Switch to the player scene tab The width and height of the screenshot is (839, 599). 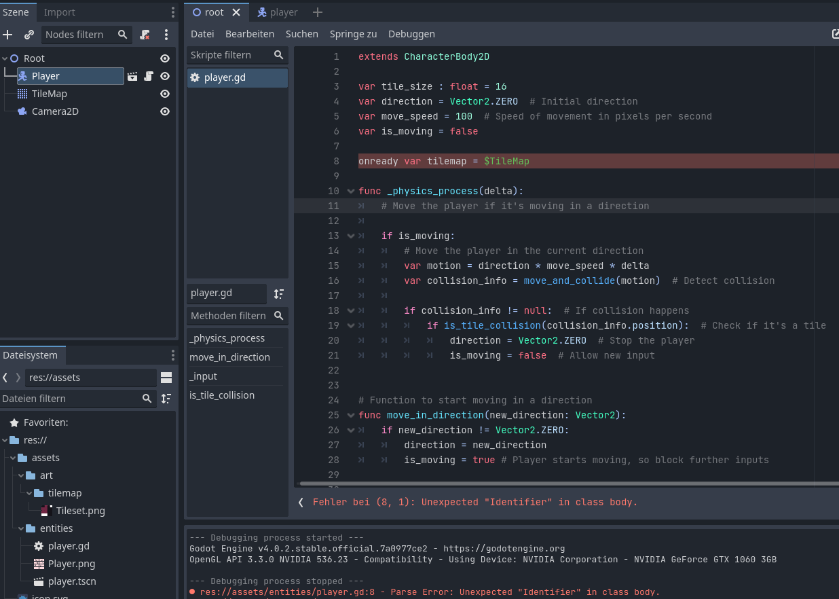click(x=277, y=12)
